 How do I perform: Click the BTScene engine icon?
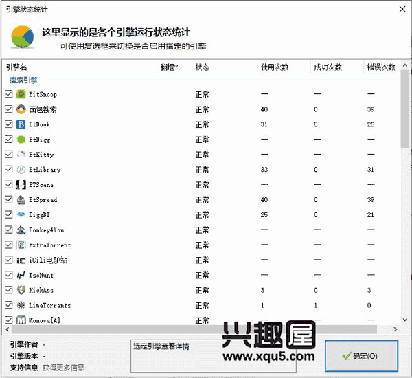click(x=21, y=185)
